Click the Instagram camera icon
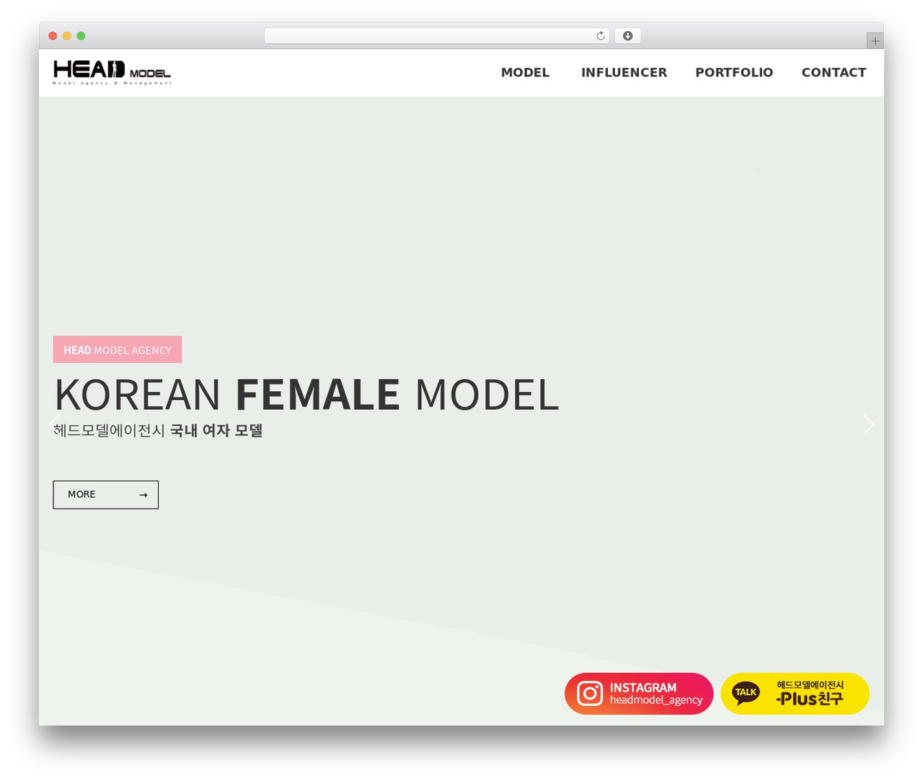This screenshot has width=923, height=781. click(590, 694)
